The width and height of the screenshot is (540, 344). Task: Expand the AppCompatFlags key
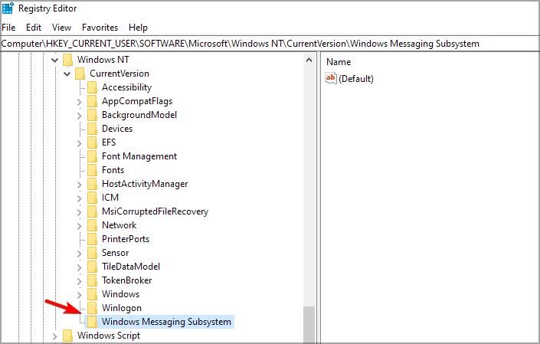pos(80,102)
